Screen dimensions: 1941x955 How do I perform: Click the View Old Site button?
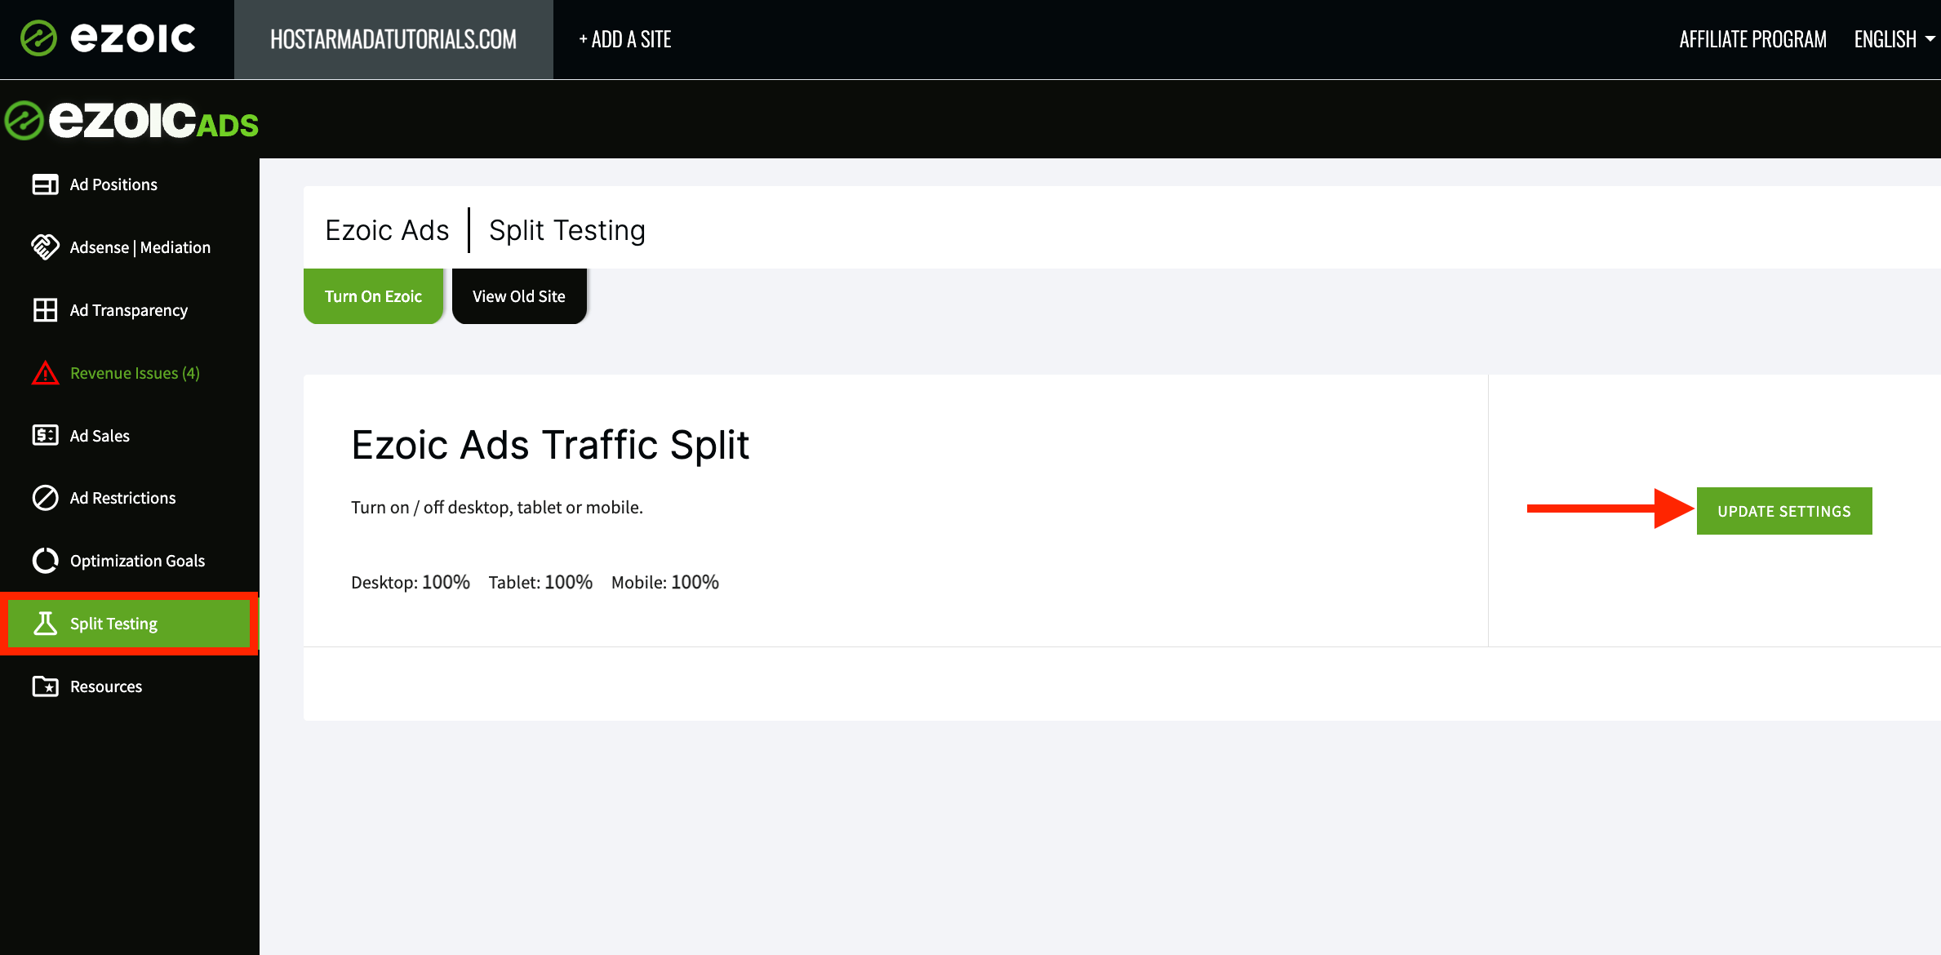pos(519,296)
